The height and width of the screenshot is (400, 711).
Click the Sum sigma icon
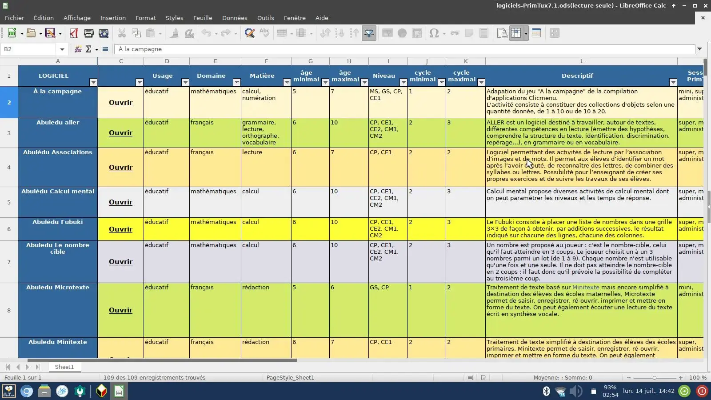click(88, 49)
